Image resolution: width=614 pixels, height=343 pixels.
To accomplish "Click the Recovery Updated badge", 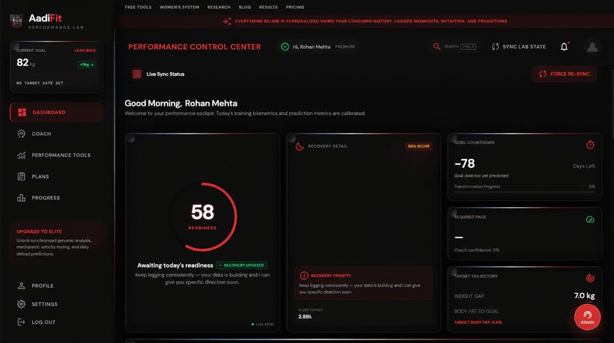I will click(242, 265).
